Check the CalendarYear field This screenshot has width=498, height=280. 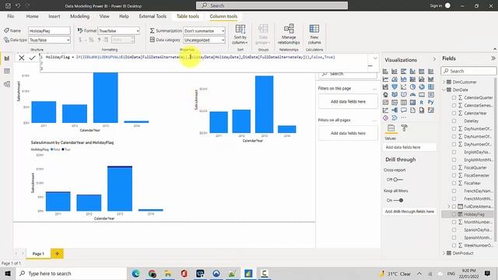pos(454,114)
